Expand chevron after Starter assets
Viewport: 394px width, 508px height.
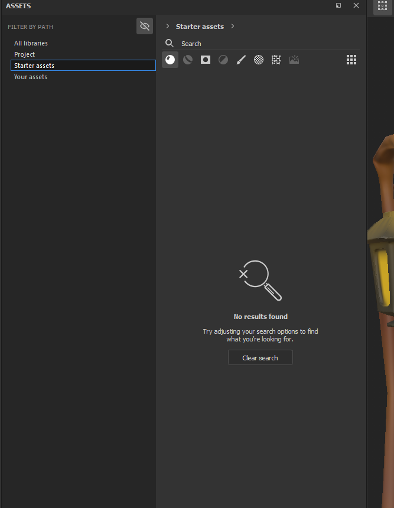233,27
